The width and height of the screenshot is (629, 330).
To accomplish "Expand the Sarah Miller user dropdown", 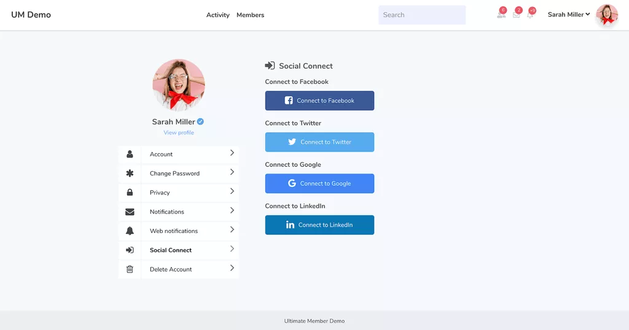I will pyautogui.click(x=568, y=15).
